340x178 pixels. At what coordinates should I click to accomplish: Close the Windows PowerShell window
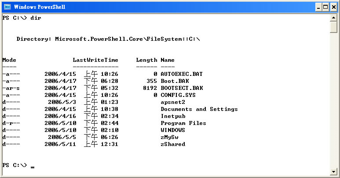tap(333, 7)
